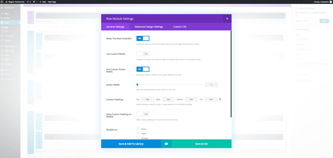Image resolution: width=333 pixels, height=158 pixels.
Task: Open the Divi 100 sidebar menu
Action: coord(7,74)
